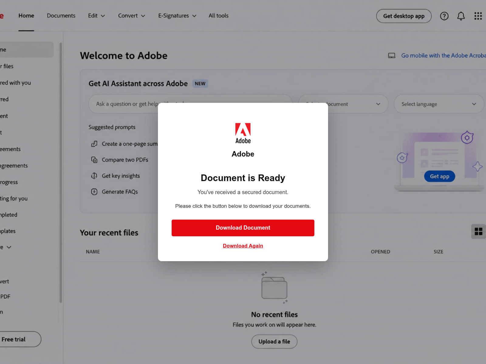Click the Download Again link
This screenshot has height=364, width=486.
click(243, 246)
